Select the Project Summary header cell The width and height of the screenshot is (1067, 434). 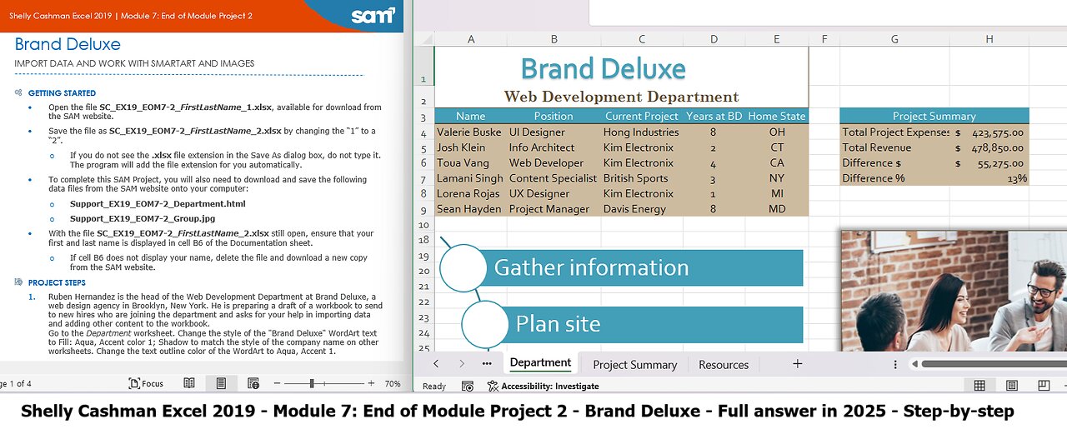934,117
